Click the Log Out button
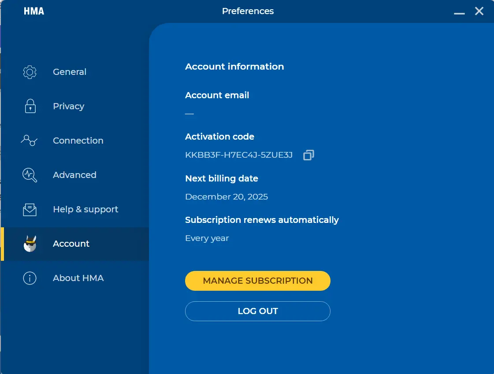Image resolution: width=494 pixels, height=374 pixels. tap(258, 311)
